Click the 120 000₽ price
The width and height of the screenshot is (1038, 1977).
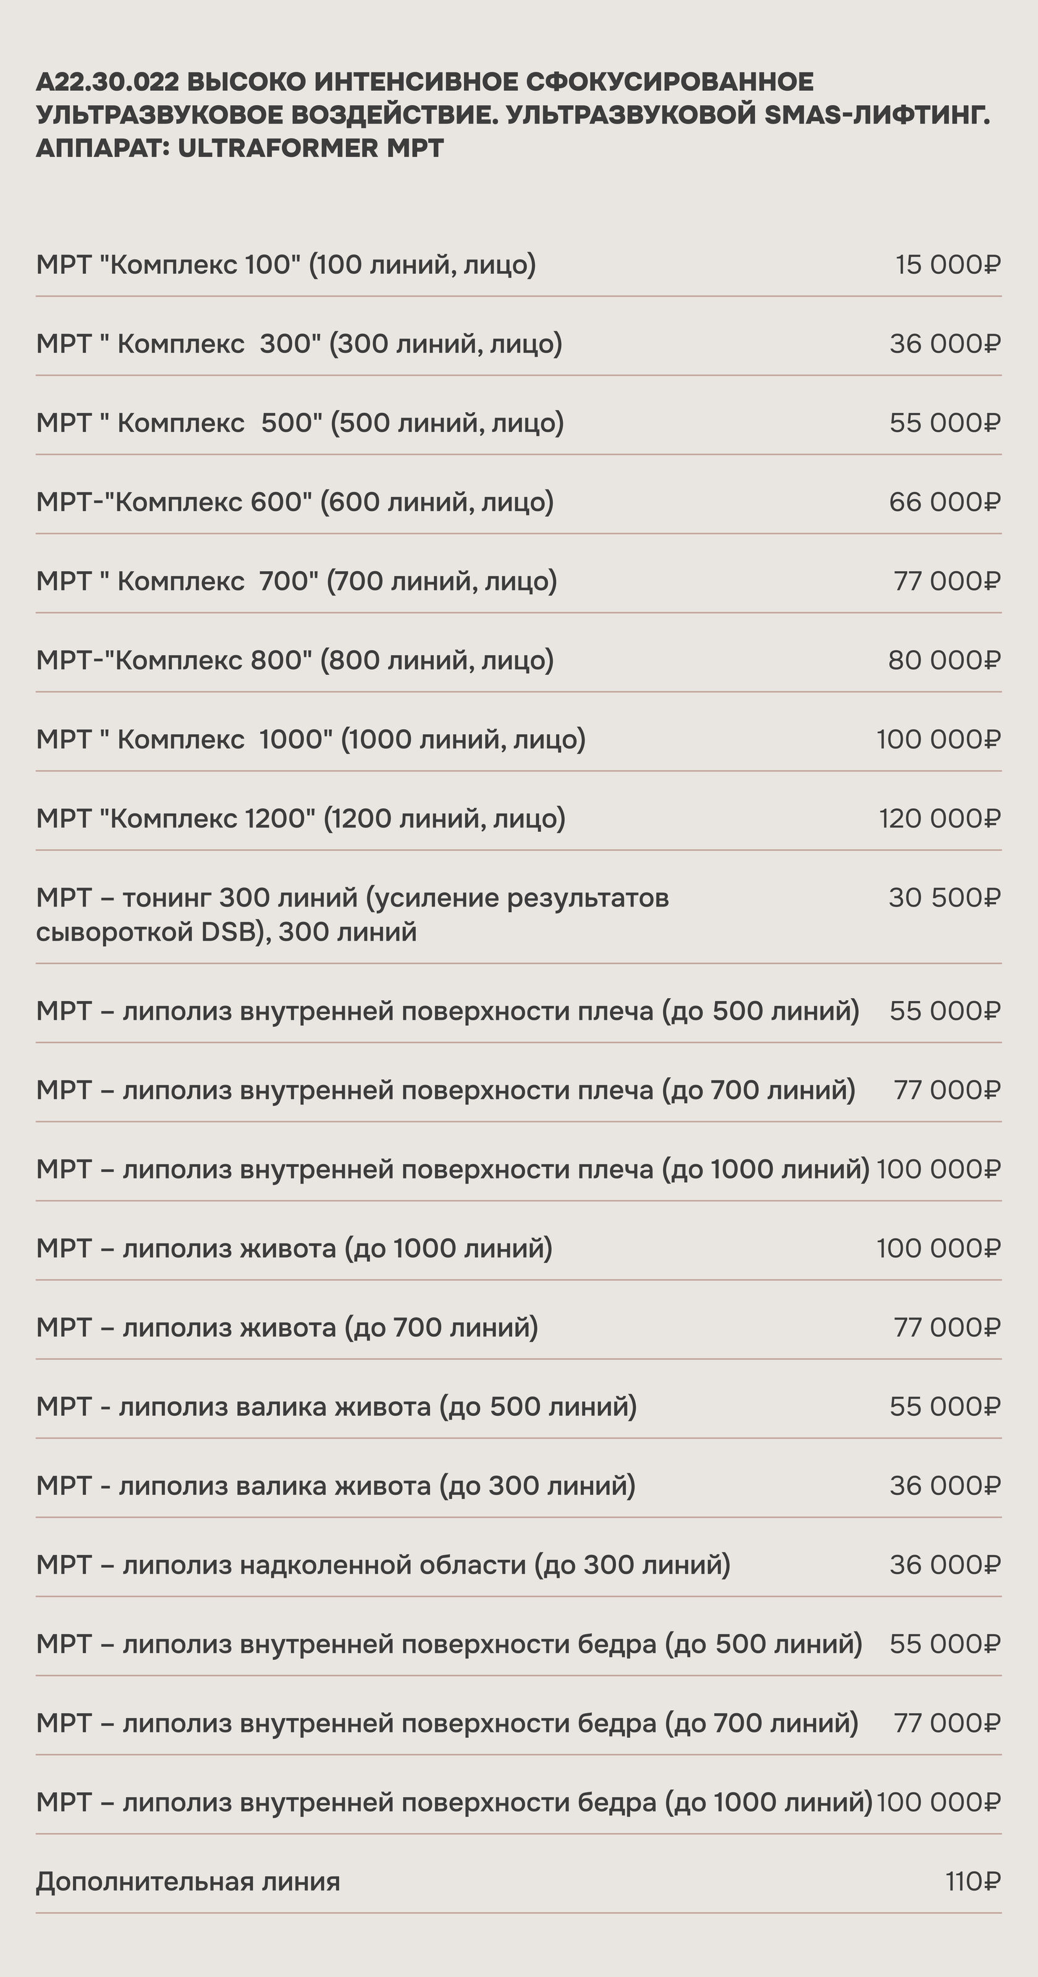point(939,818)
